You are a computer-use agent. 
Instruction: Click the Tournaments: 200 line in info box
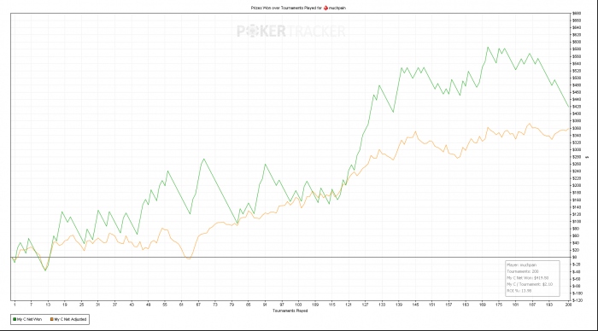click(523, 271)
